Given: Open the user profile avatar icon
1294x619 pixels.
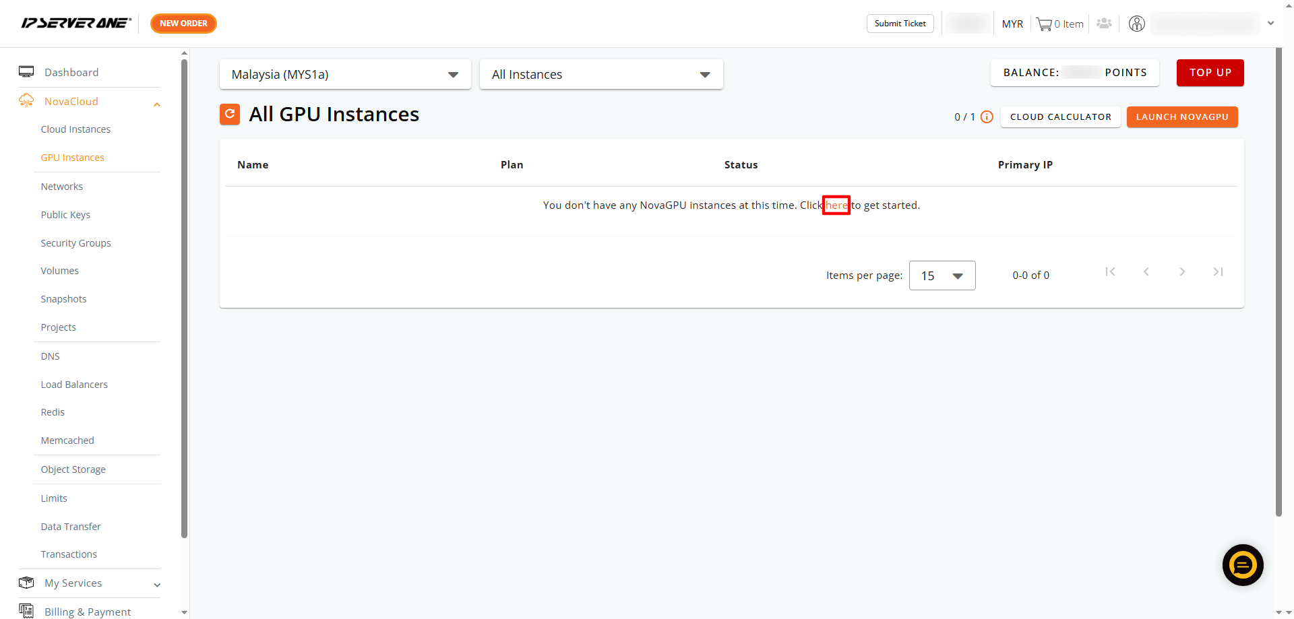Looking at the screenshot, I should [x=1137, y=24].
